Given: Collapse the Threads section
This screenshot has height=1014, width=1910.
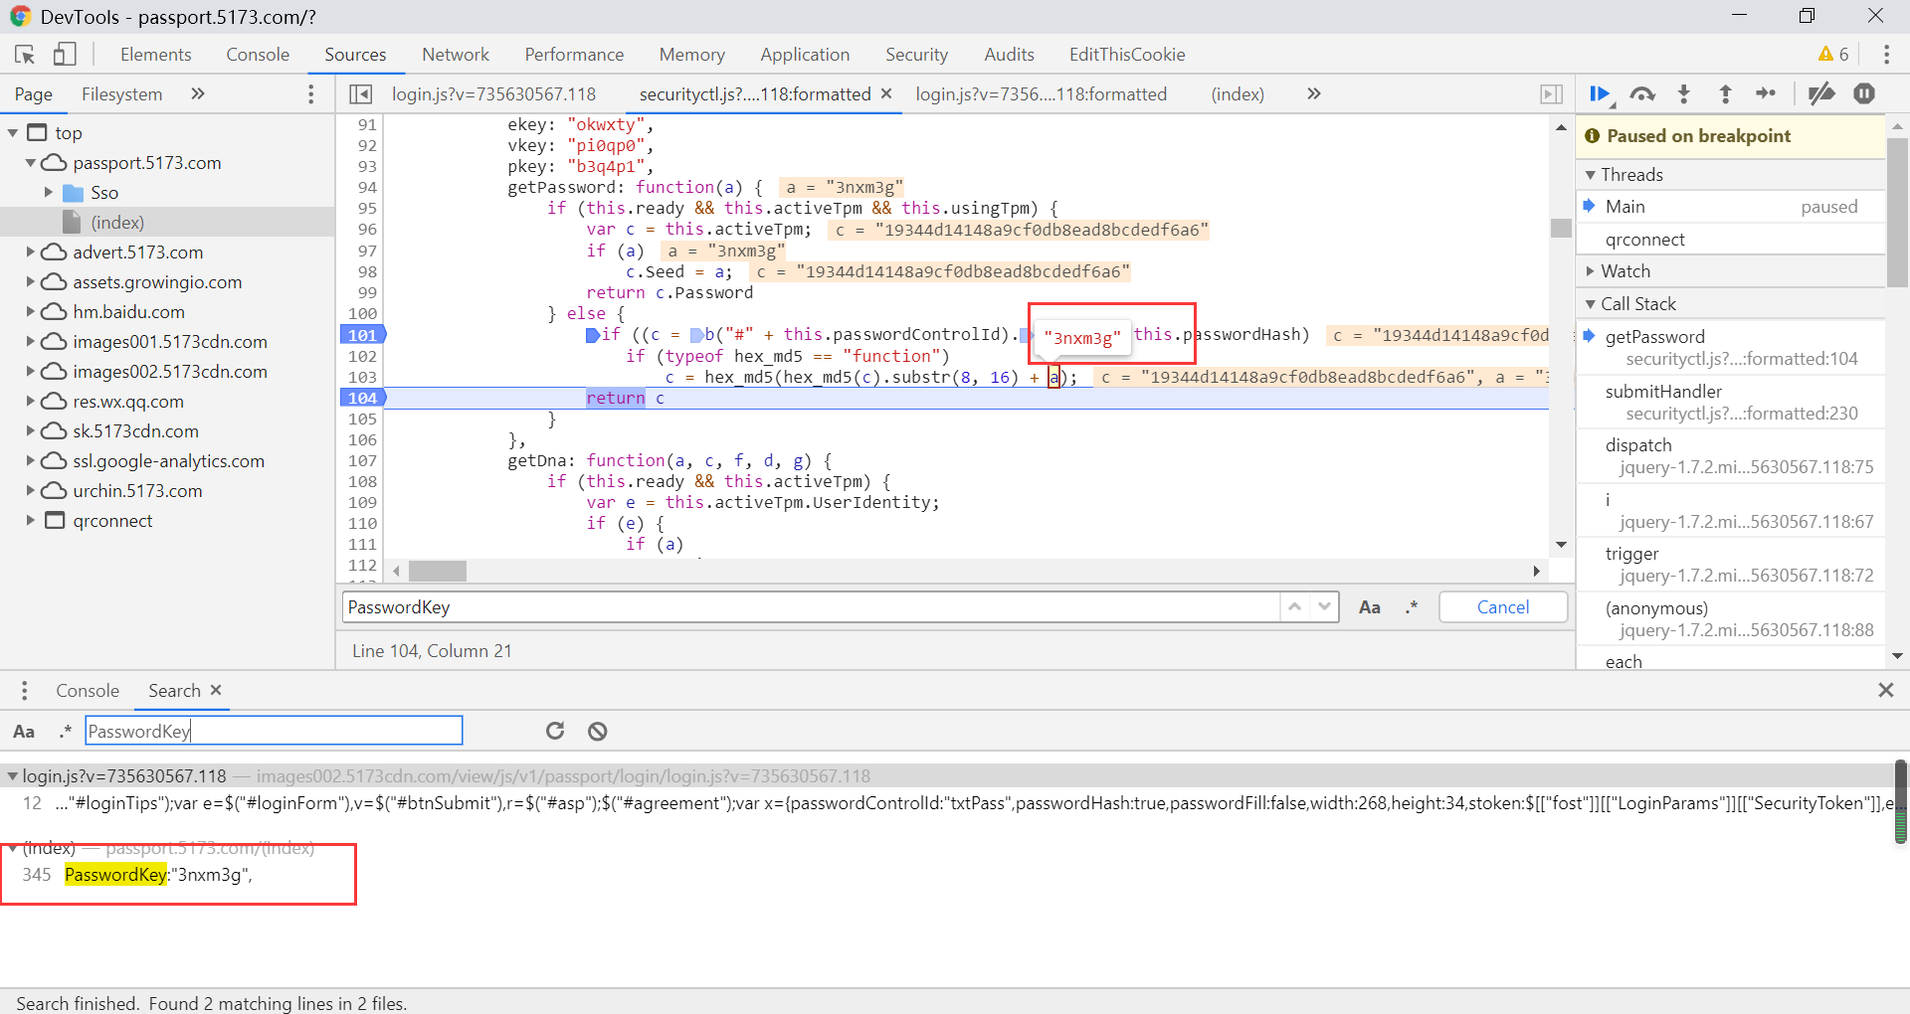Looking at the screenshot, I should [x=1591, y=174].
